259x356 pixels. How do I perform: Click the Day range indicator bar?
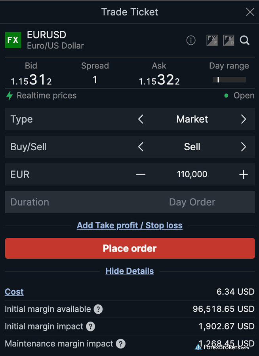(x=229, y=80)
